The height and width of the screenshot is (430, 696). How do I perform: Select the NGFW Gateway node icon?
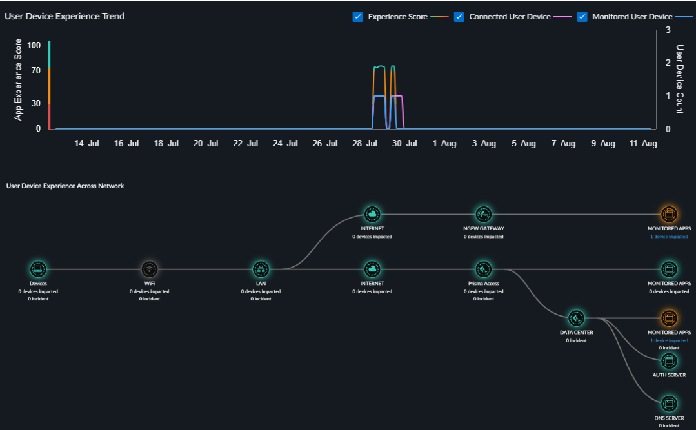coord(483,214)
